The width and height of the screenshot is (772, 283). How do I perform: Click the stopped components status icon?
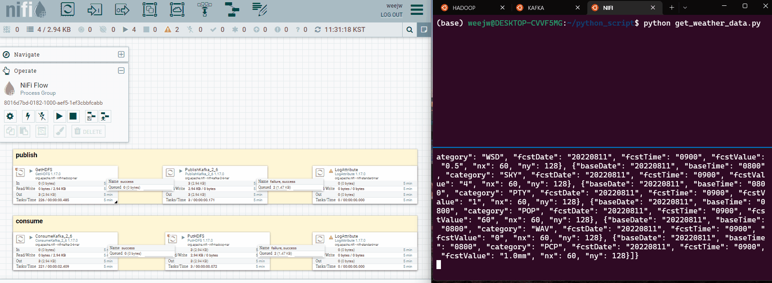146,30
